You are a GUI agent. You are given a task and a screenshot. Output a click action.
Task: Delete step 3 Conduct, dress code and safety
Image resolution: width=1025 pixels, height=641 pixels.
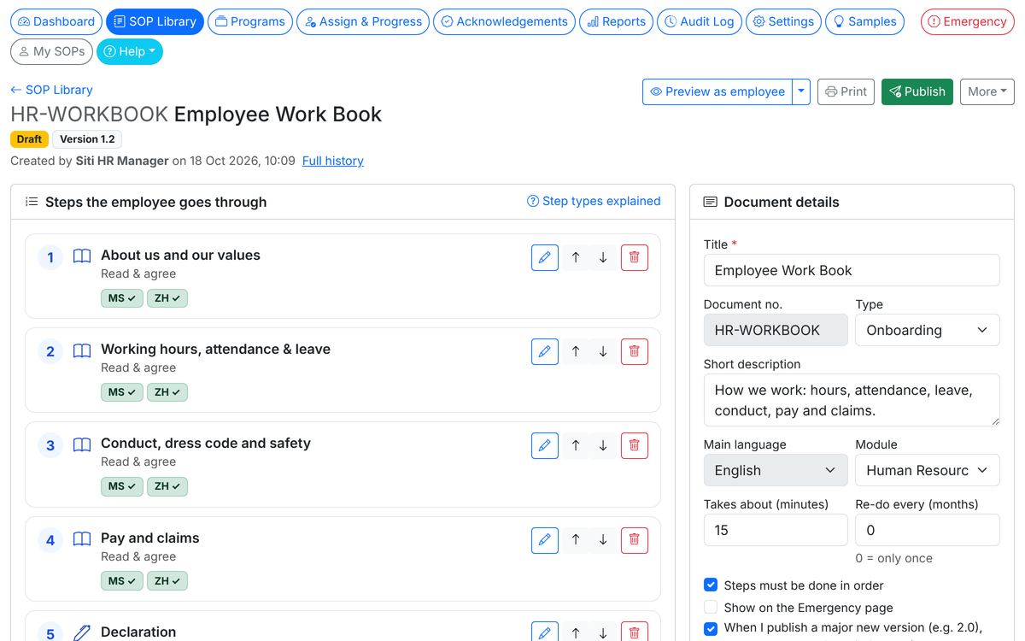pyautogui.click(x=634, y=445)
